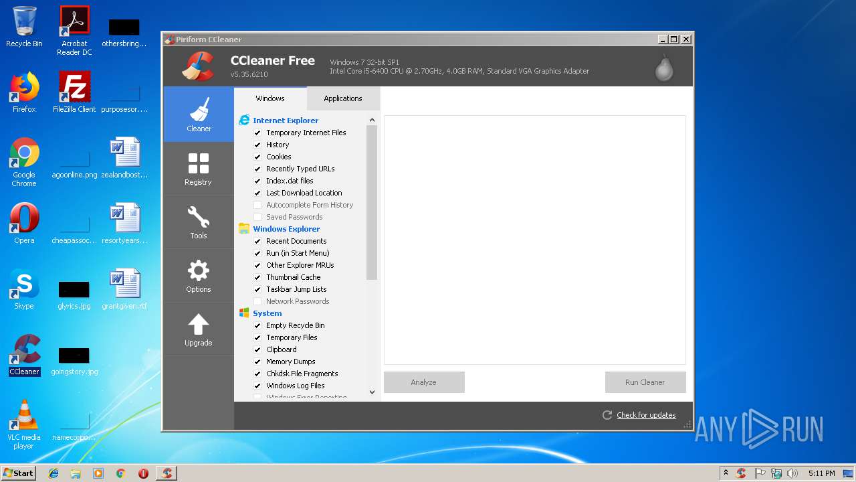Switch to the Windows tab

tap(270, 98)
